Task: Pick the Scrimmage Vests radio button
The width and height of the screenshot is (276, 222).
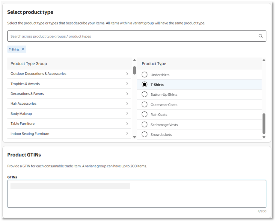Action: [144, 124]
